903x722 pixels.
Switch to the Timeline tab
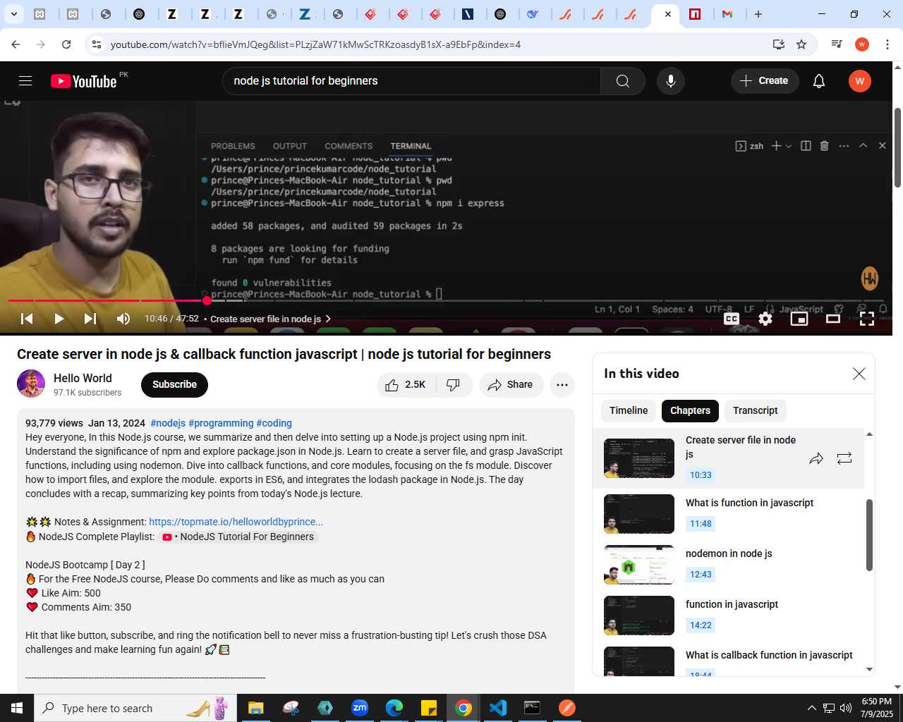pyautogui.click(x=629, y=410)
